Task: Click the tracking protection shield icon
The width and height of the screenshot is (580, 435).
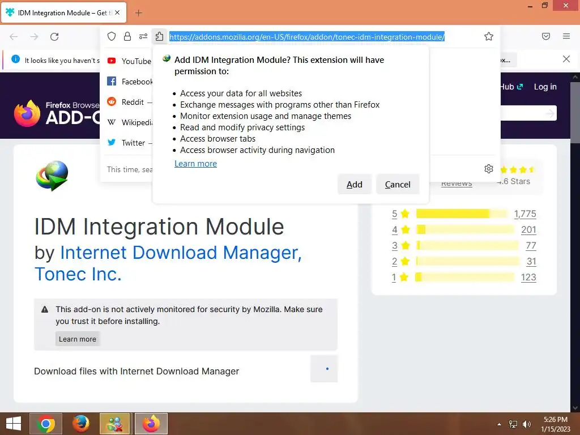Action: click(x=112, y=36)
